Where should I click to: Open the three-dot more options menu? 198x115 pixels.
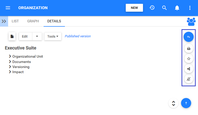click(190, 8)
